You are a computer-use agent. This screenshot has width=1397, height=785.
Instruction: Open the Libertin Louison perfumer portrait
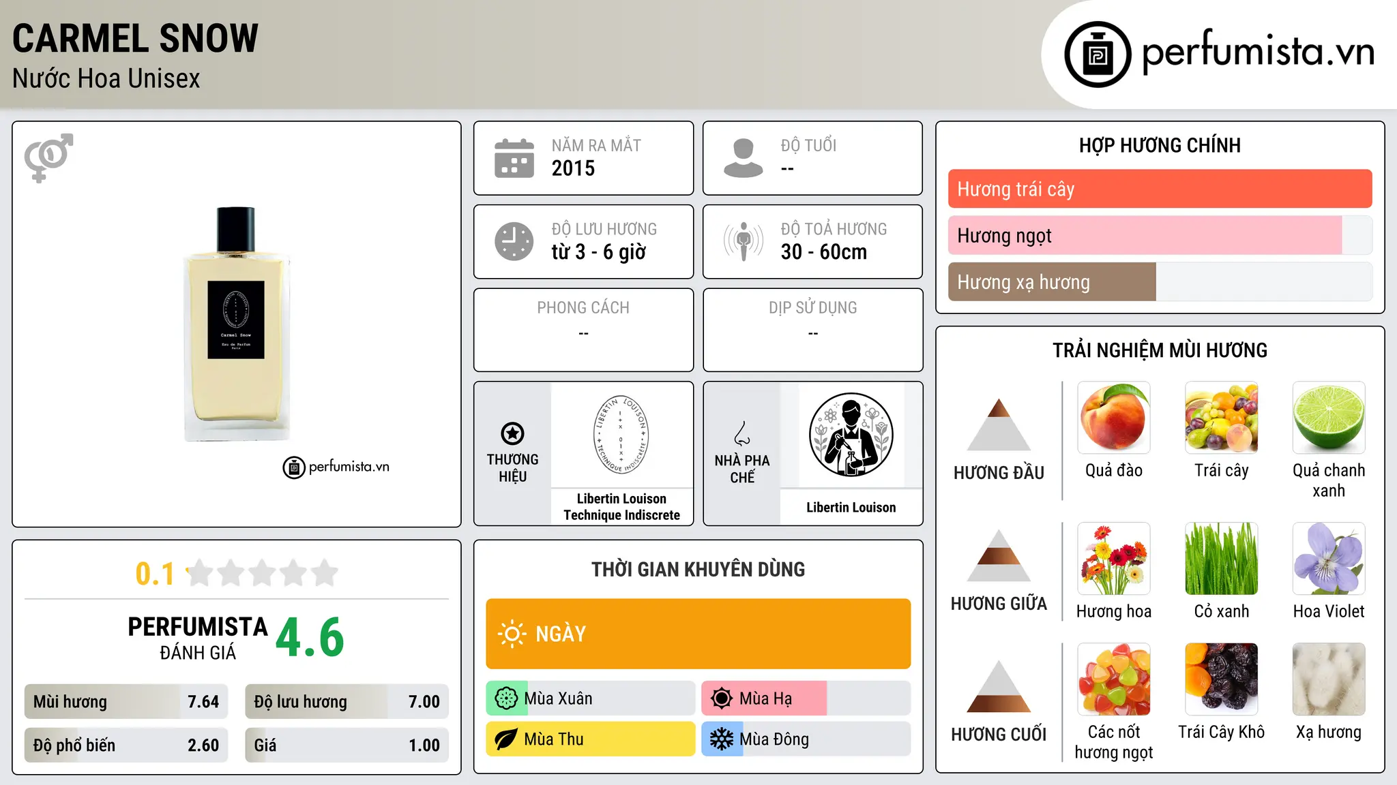(x=851, y=435)
